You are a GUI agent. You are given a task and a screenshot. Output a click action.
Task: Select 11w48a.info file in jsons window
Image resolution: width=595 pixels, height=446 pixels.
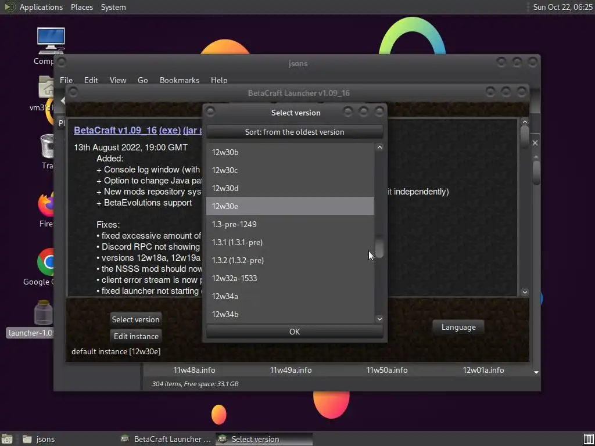click(194, 370)
